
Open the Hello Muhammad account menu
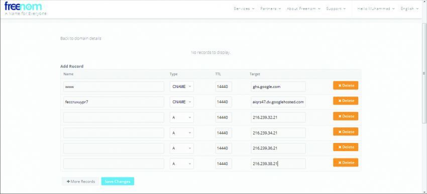click(376, 8)
